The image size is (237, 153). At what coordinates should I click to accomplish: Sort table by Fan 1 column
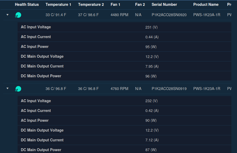pyautogui.click(x=115, y=5)
